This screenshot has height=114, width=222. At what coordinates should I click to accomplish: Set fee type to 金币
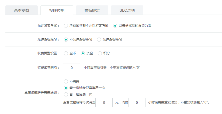(66, 53)
